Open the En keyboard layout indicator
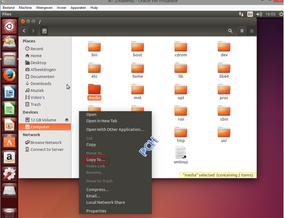The width and height of the screenshot is (284, 218). (x=250, y=14)
